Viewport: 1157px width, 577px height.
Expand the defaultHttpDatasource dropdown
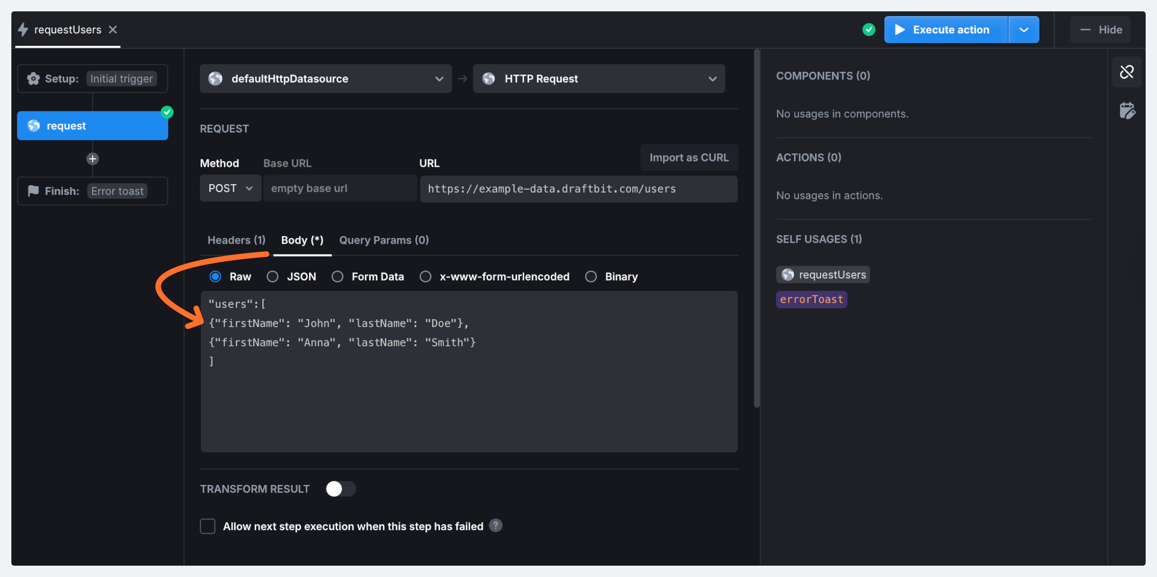[x=325, y=79]
